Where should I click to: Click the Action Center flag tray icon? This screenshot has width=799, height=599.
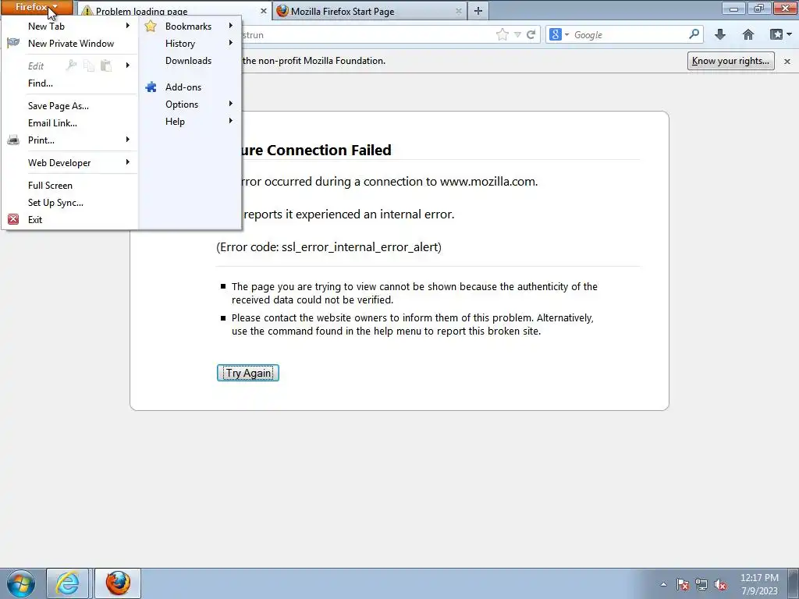[683, 584]
